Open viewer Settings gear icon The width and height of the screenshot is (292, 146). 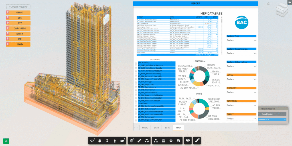tap(171, 141)
